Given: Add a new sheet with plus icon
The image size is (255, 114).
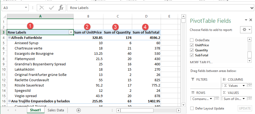Looking at the screenshot, I should pos(78,110).
